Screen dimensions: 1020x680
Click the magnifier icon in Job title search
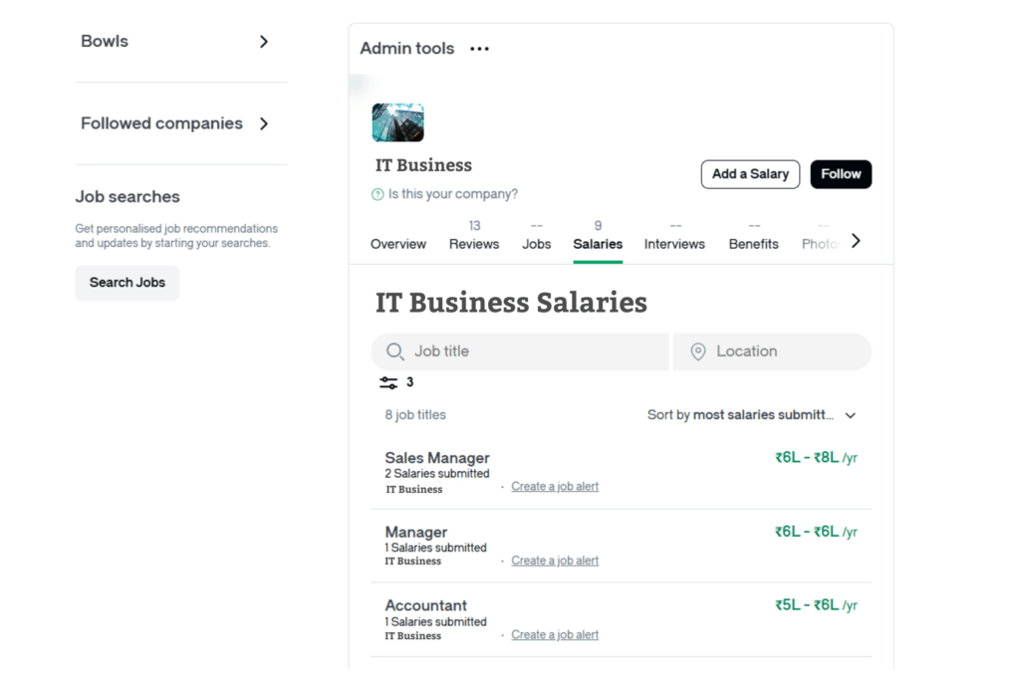[395, 351]
